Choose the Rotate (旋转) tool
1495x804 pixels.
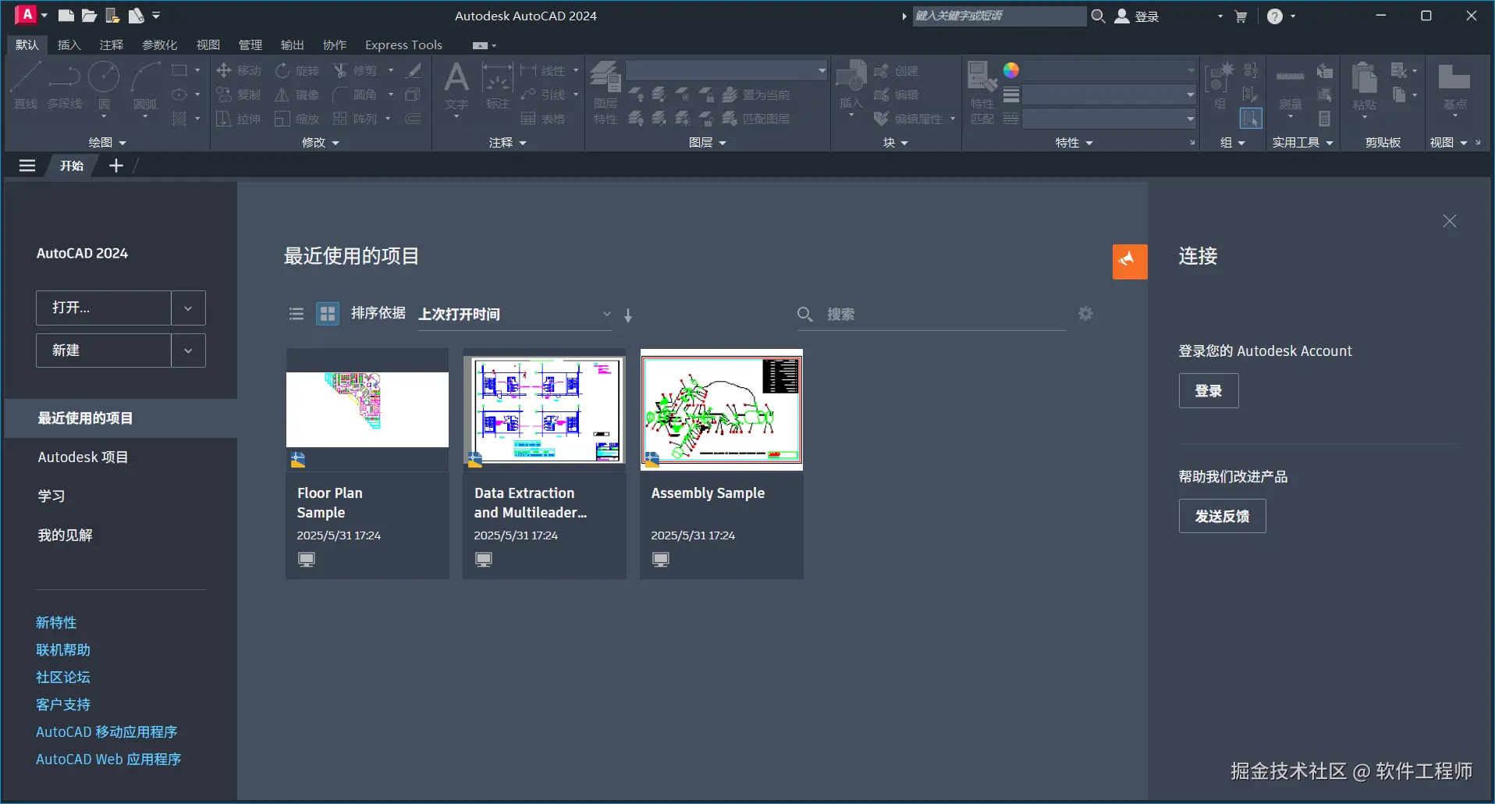pos(297,71)
